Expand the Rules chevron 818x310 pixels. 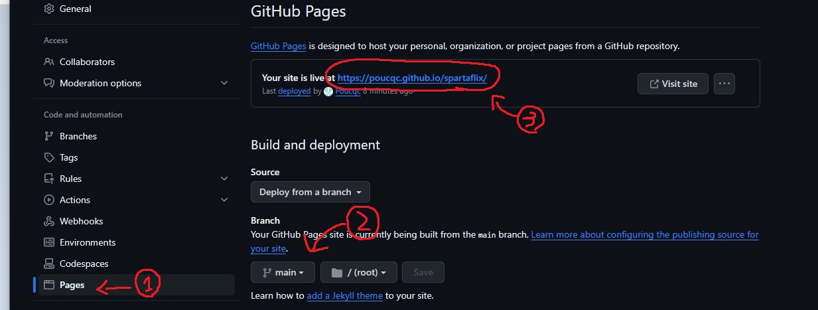coord(224,179)
